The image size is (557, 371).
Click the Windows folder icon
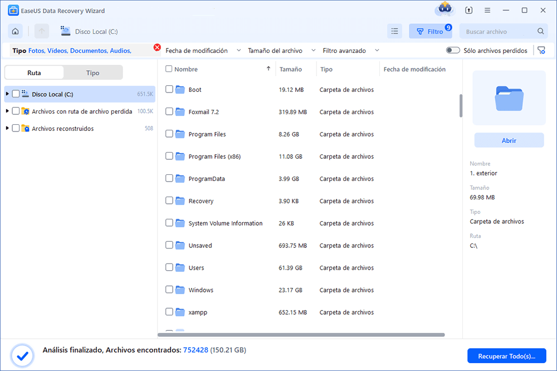tap(180, 290)
